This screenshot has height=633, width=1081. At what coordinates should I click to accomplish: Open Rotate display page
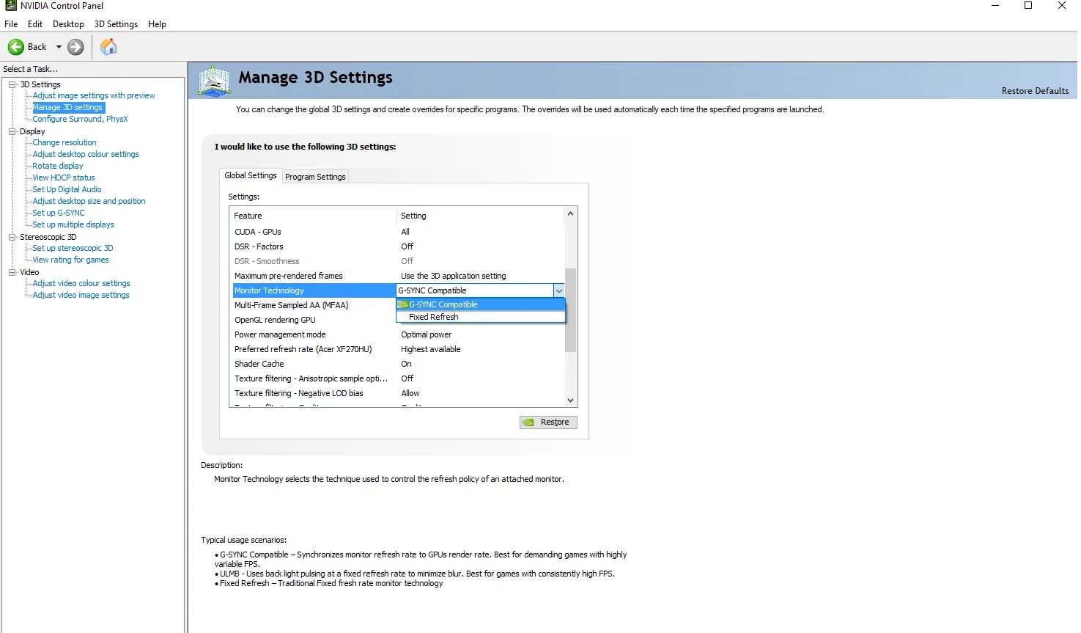click(x=58, y=166)
